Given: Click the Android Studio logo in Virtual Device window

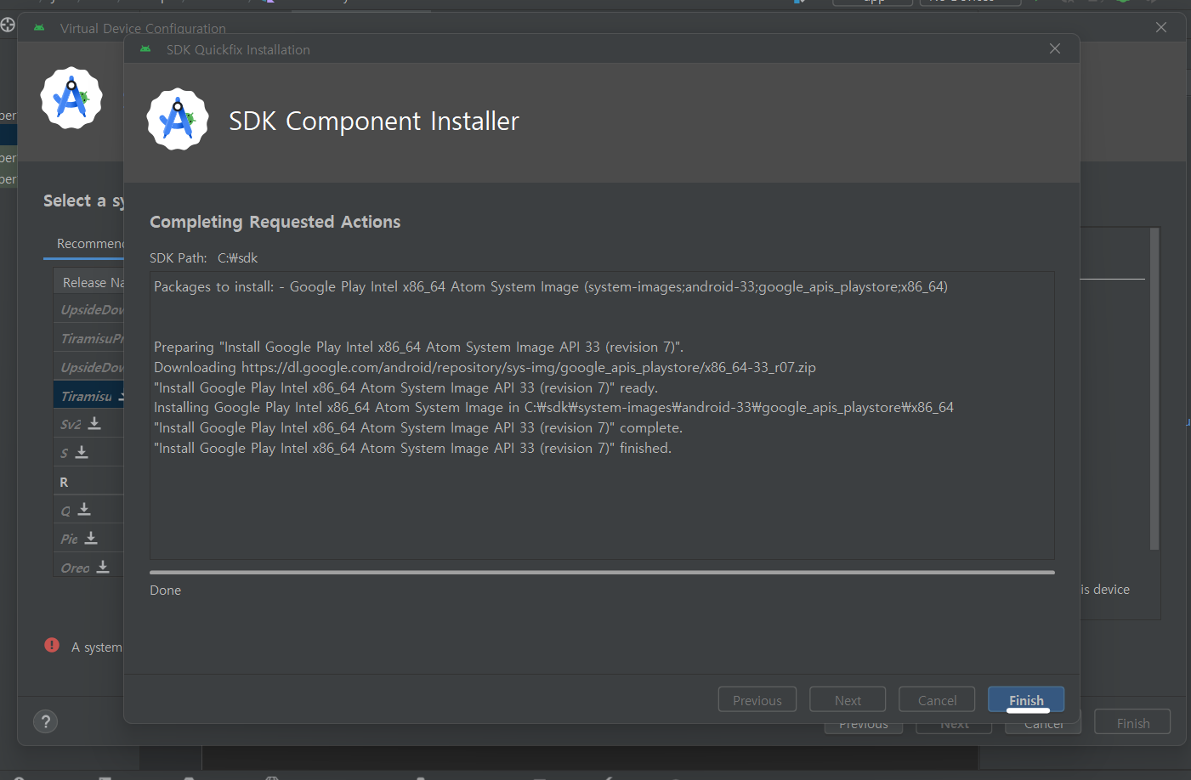Looking at the screenshot, I should click(71, 99).
